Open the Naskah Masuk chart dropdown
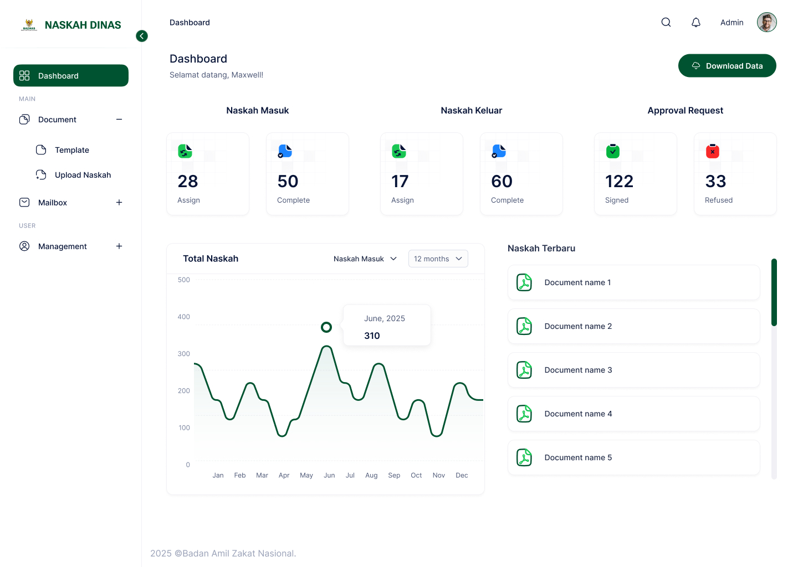The height and width of the screenshot is (567, 798). point(365,259)
